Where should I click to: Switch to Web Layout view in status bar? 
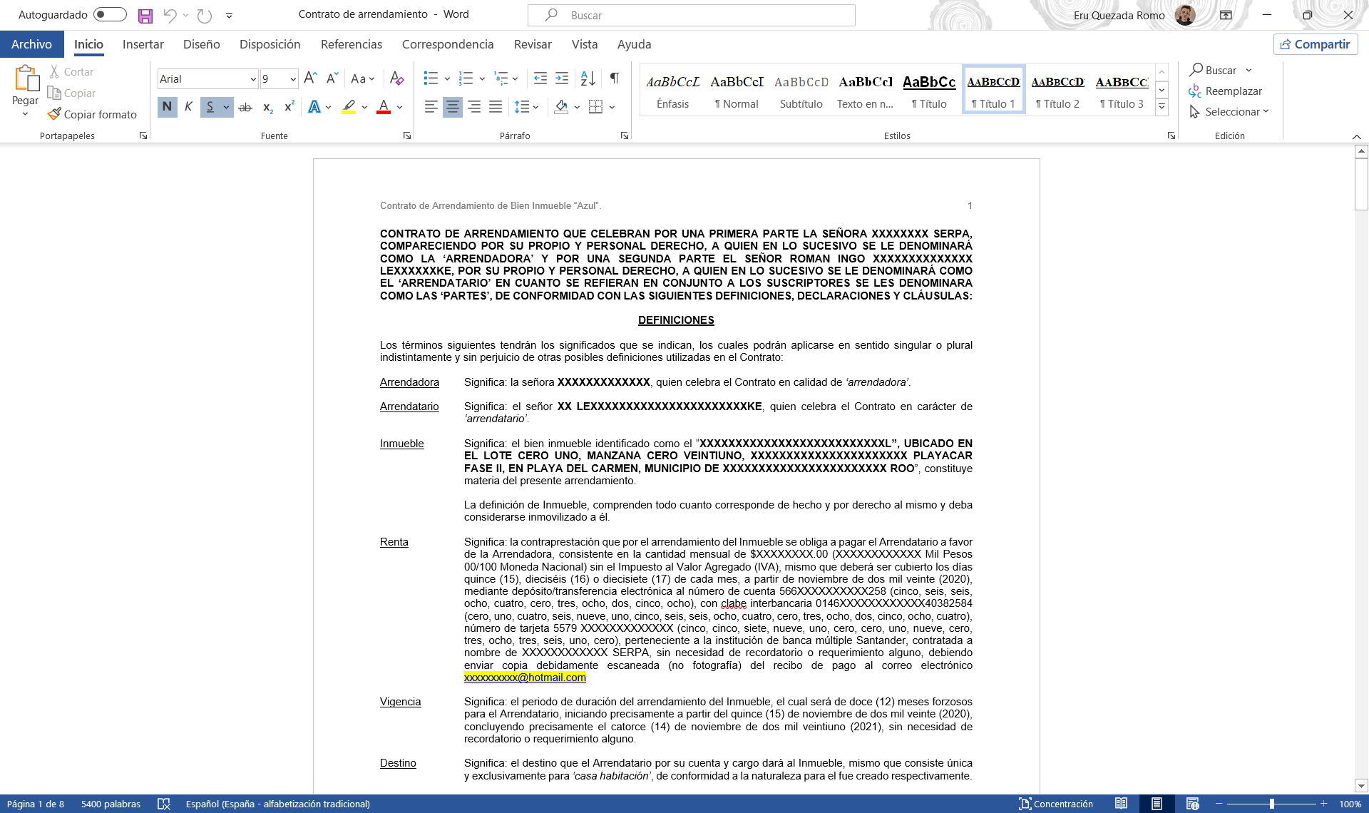1192,804
